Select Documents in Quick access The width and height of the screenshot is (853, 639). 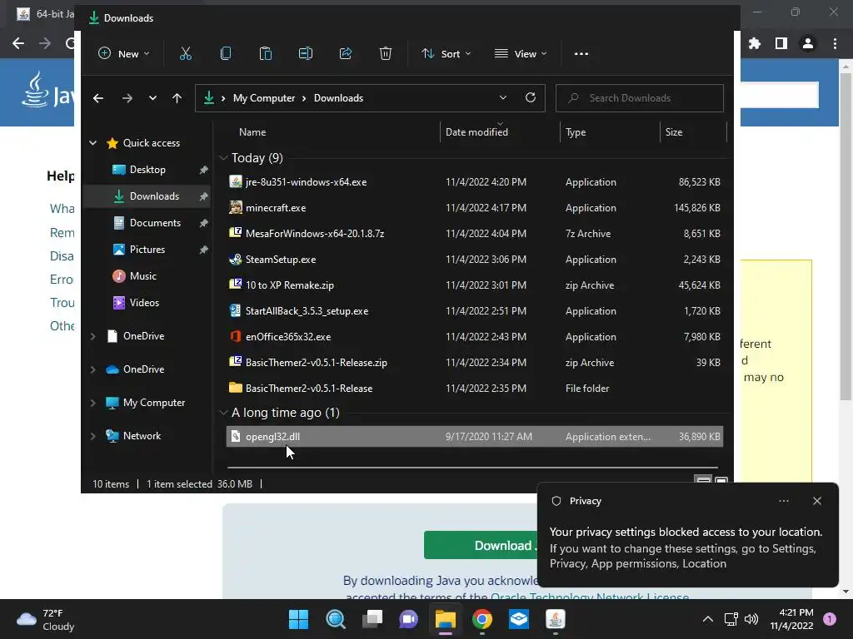pyautogui.click(x=147, y=223)
